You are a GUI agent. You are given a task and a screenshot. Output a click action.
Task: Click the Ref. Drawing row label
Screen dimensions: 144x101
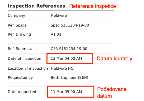click(x=19, y=34)
